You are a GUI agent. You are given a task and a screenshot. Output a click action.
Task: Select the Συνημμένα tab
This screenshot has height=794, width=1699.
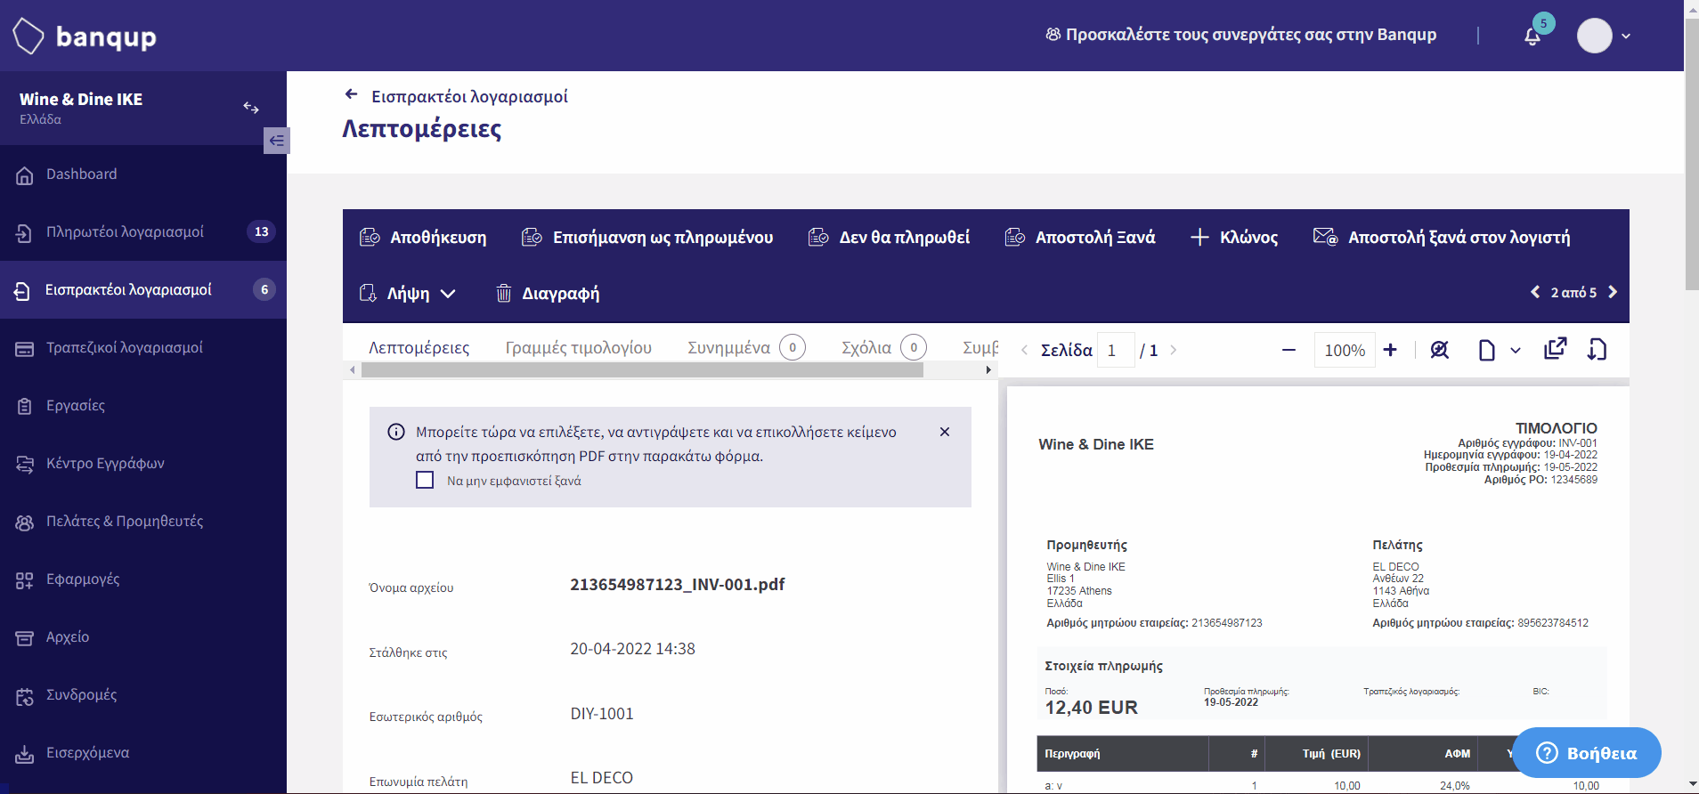(x=746, y=348)
